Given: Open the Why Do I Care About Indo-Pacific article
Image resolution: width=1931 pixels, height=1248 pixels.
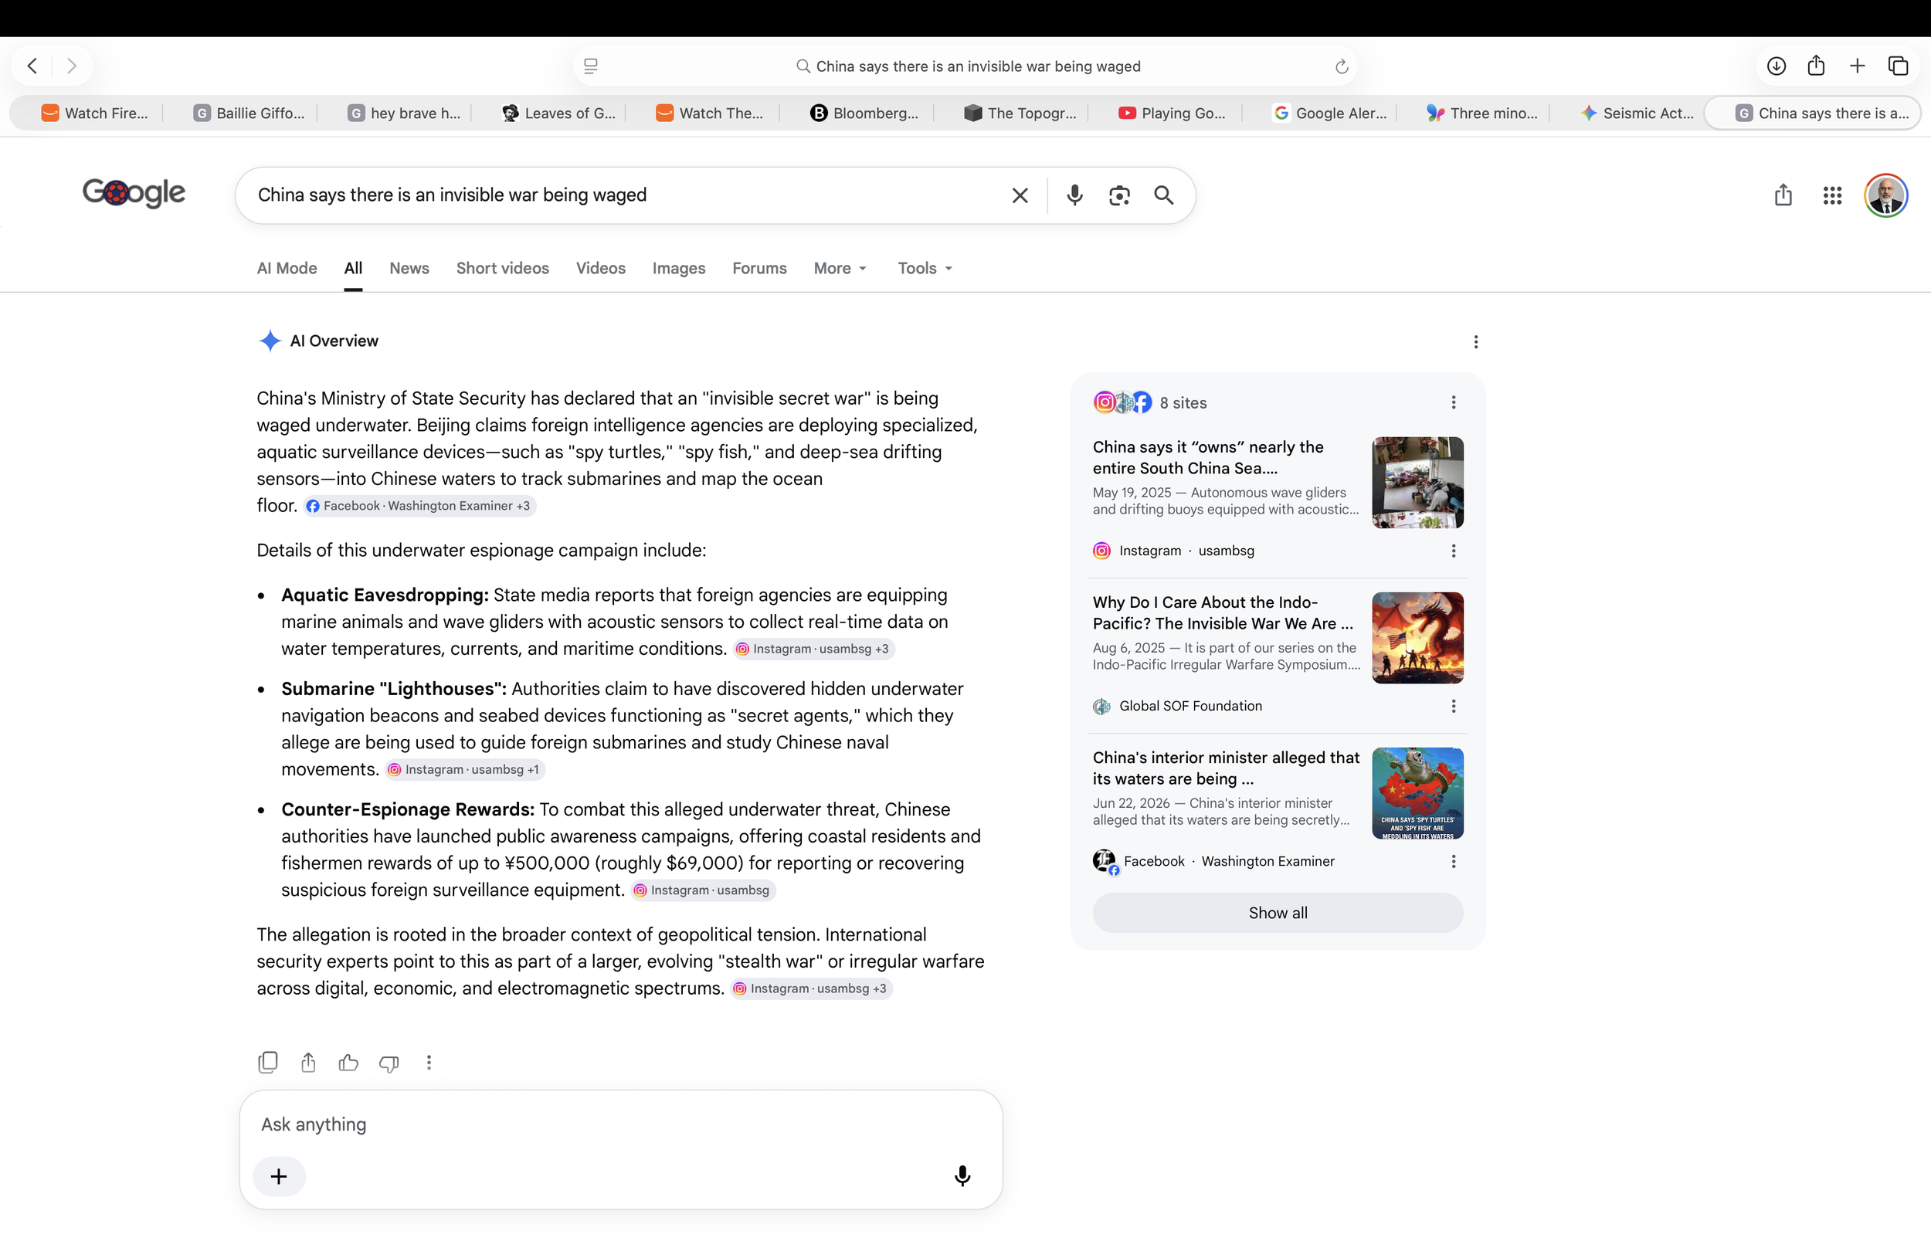Looking at the screenshot, I should (1226, 613).
